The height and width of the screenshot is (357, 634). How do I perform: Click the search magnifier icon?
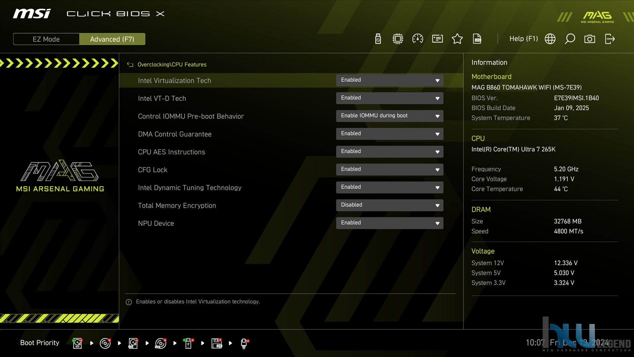(570, 39)
